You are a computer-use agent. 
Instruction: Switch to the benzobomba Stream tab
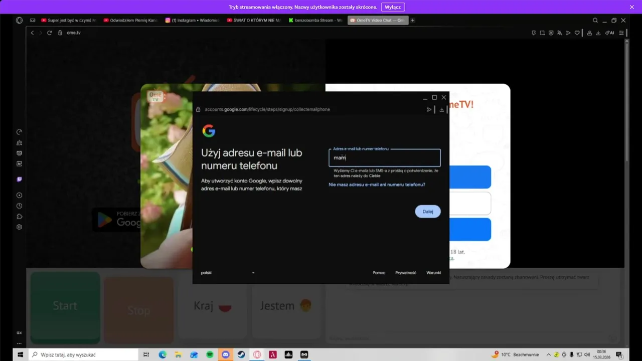pyautogui.click(x=316, y=21)
